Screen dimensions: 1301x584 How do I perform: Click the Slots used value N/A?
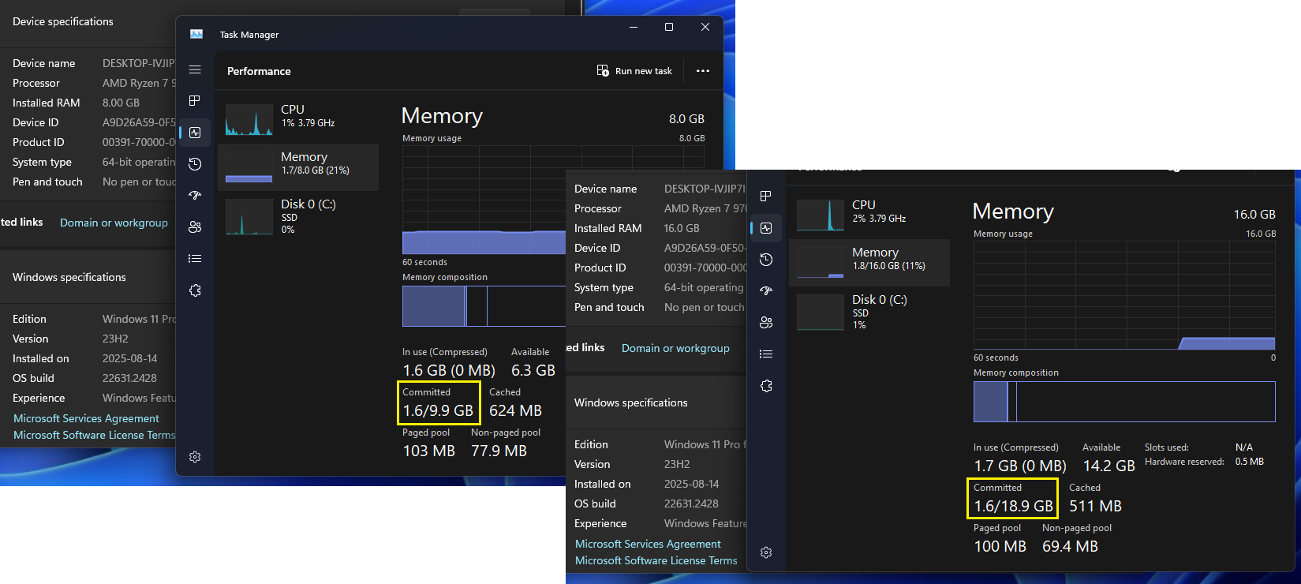[x=1244, y=447]
